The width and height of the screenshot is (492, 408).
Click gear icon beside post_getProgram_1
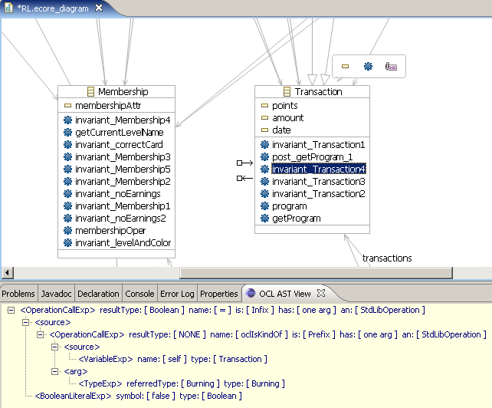[265, 156]
